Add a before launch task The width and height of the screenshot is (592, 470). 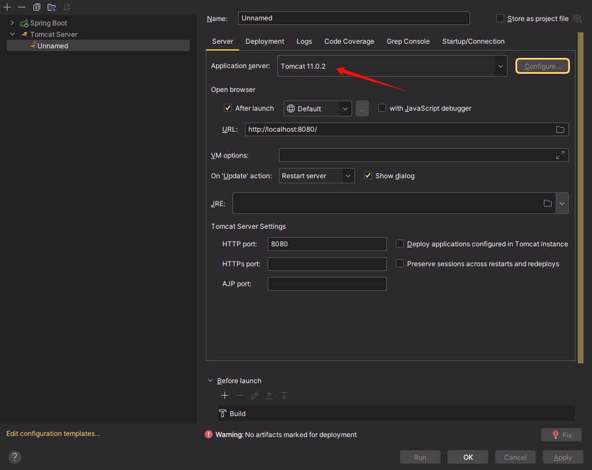click(225, 396)
